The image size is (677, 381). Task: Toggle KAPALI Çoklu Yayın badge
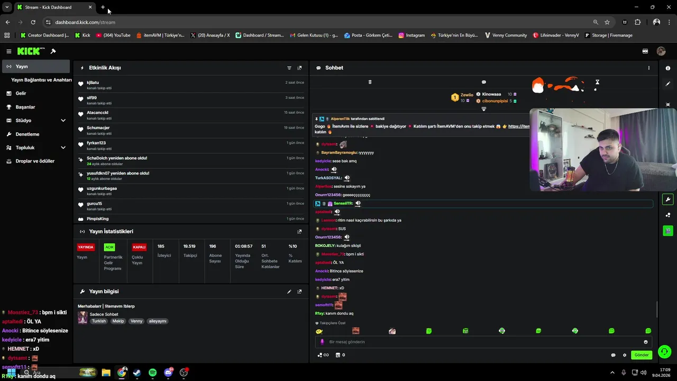coord(139,247)
